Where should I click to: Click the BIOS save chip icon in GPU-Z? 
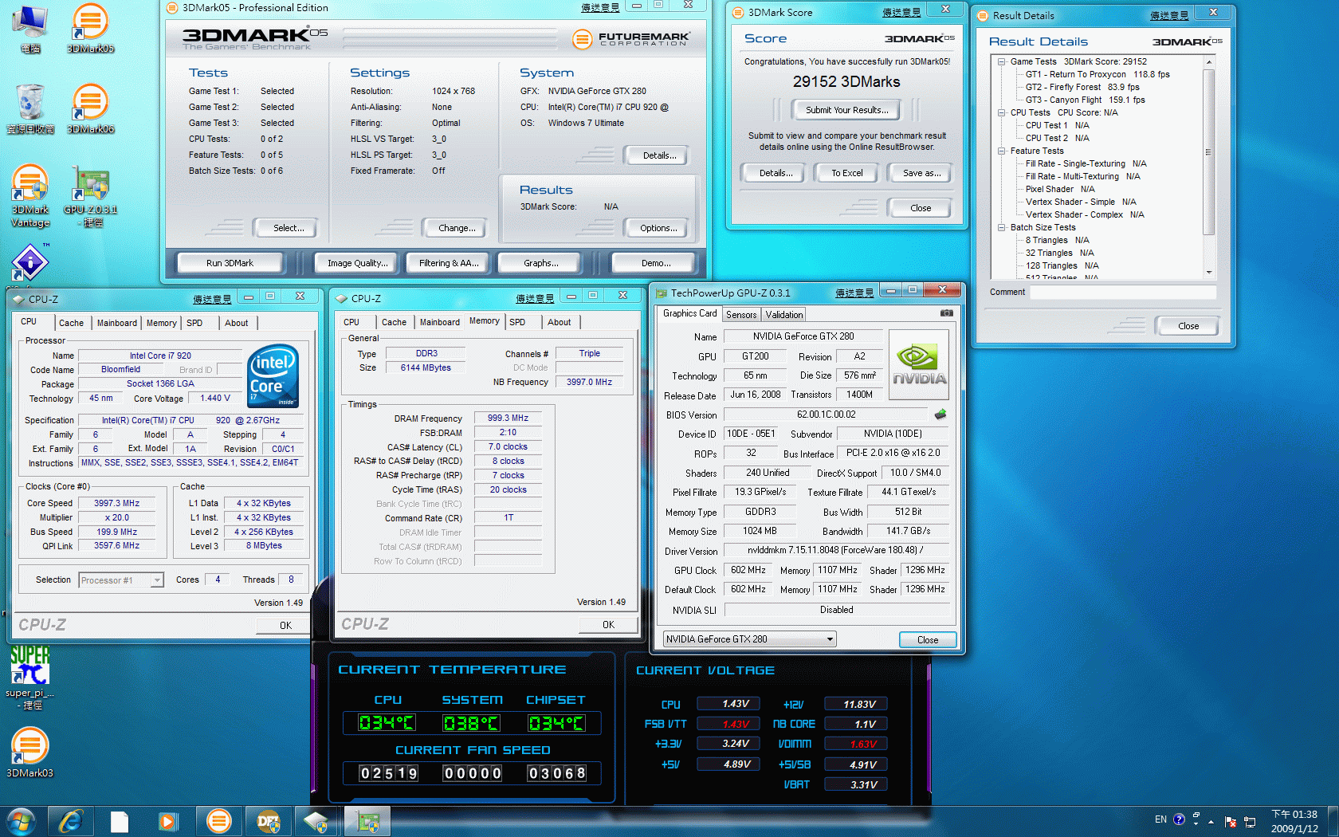click(x=940, y=415)
